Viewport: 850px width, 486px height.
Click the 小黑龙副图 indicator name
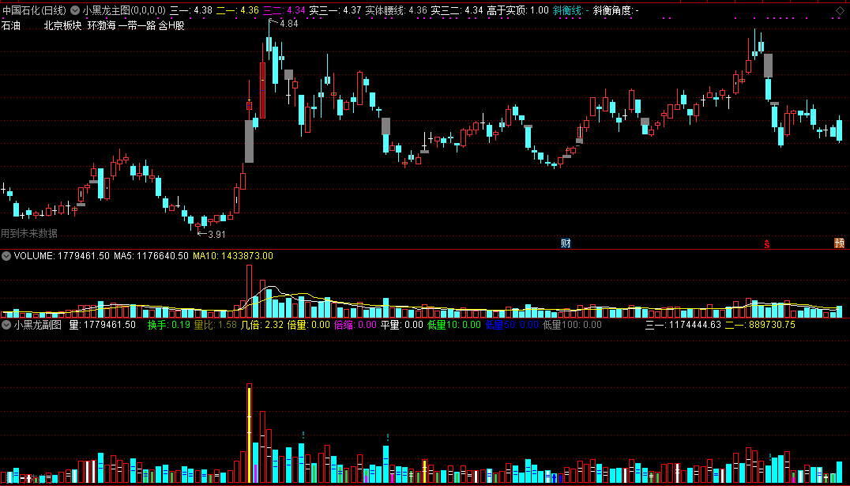tap(38, 325)
